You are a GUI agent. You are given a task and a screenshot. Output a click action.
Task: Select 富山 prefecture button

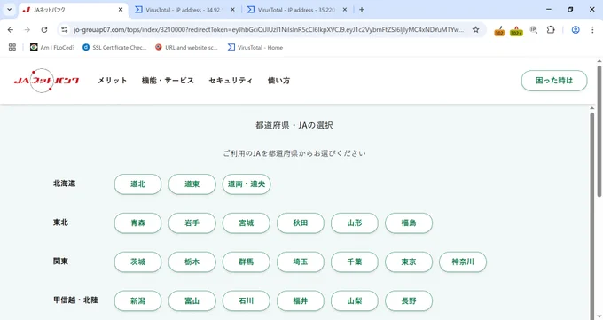click(192, 300)
